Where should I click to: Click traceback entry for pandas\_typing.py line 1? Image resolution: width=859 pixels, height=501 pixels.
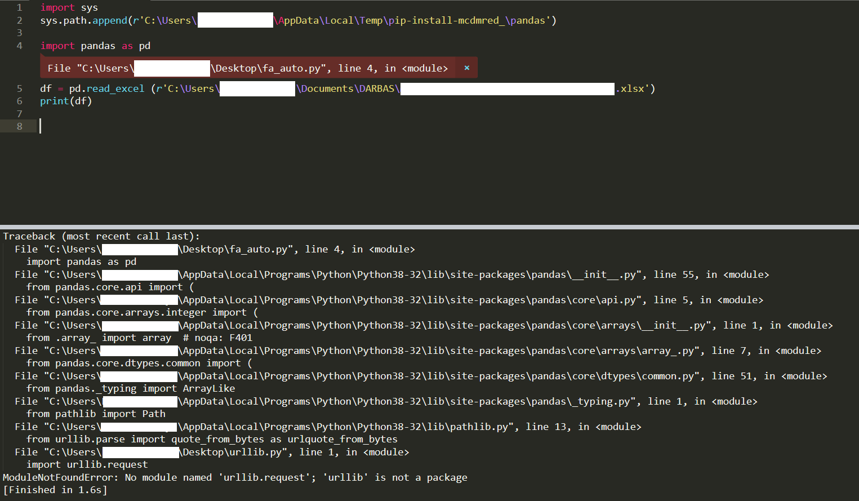pyautogui.click(x=386, y=401)
